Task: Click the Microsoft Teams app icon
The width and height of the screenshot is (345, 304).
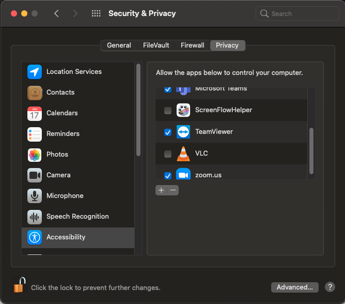Action: point(183,91)
